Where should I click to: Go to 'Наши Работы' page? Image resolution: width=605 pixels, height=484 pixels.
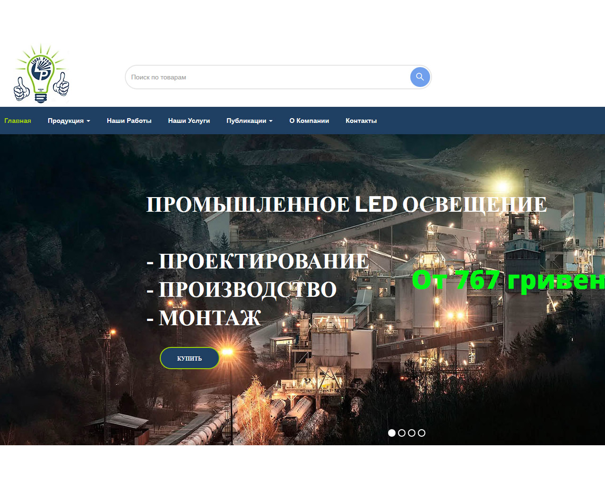click(129, 121)
